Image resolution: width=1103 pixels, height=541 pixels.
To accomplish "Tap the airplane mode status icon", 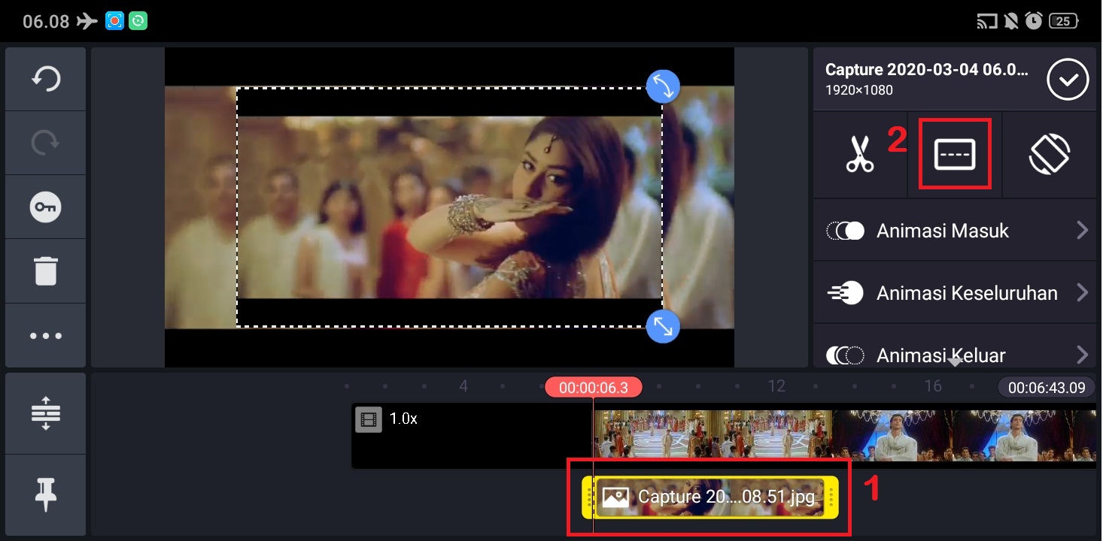I will [87, 21].
